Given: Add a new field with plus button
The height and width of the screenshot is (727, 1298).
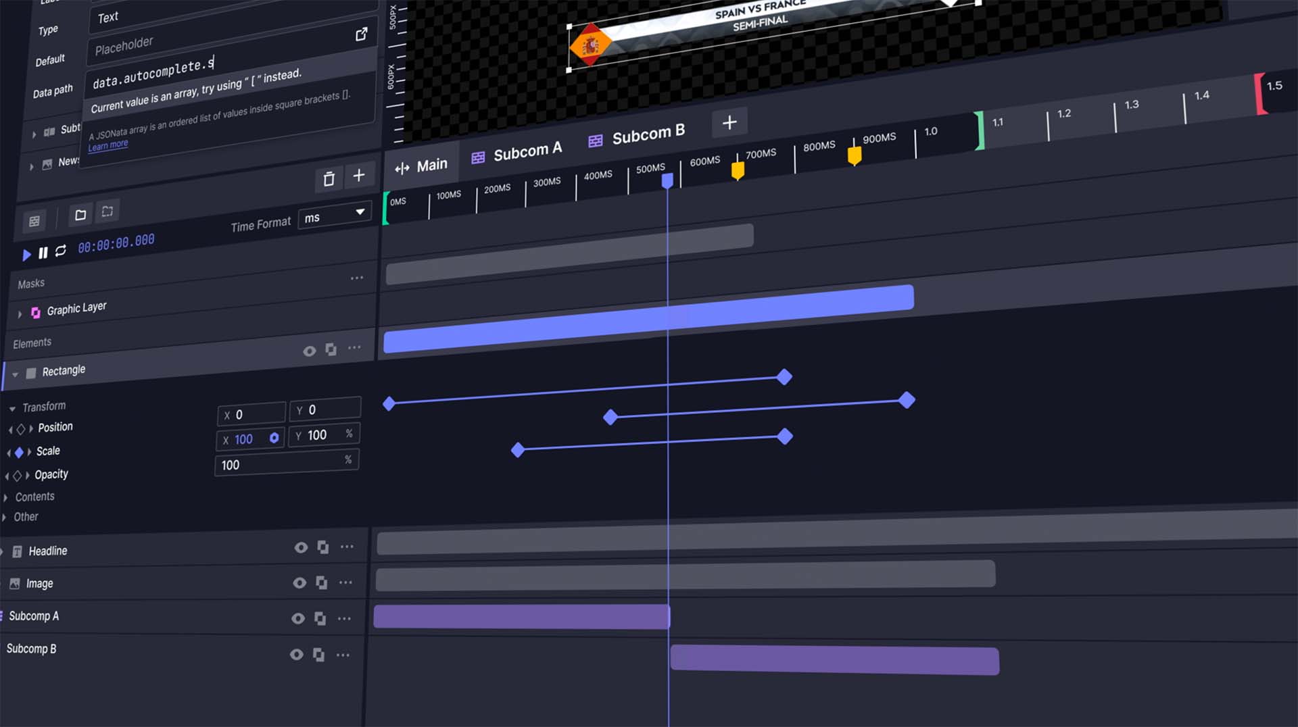Looking at the screenshot, I should coord(359,176).
